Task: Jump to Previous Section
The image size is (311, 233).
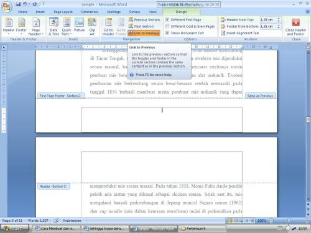Action: 144,20
